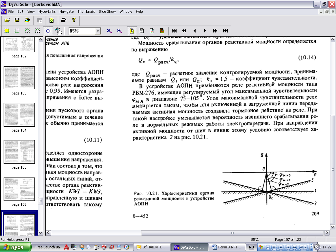
Task: Expand hidden tray icons arrow
Action: [x=317, y=247]
